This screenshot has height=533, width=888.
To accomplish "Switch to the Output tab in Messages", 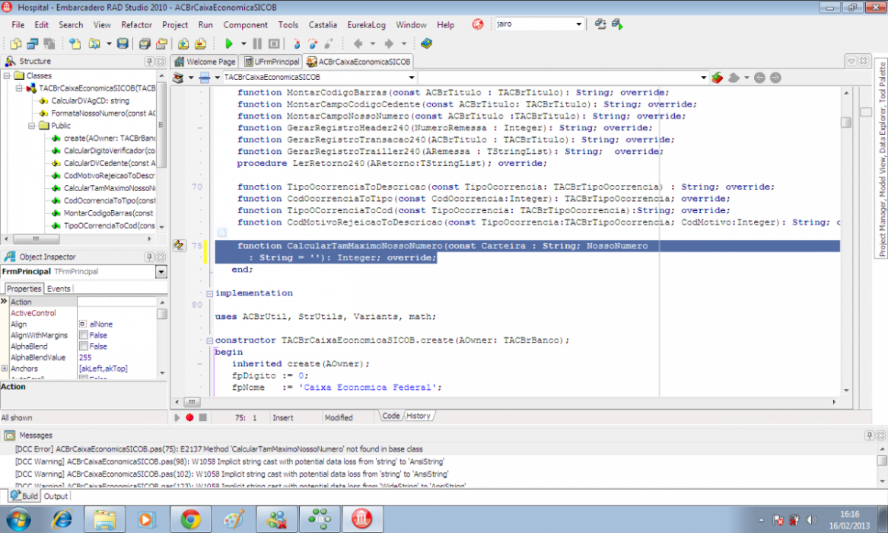I will (x=56, y=496).
